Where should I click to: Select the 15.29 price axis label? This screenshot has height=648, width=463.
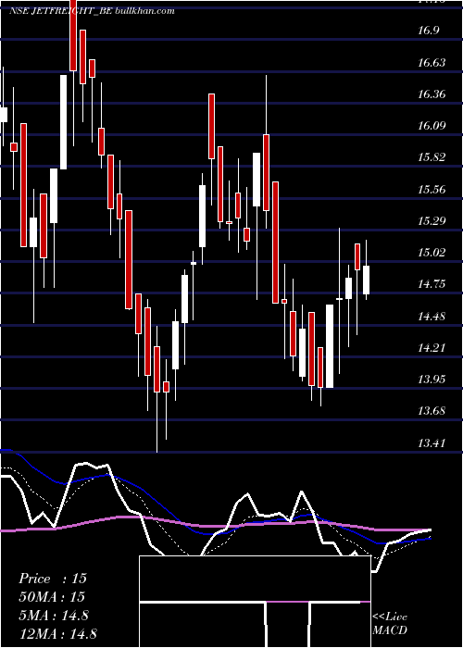click(x=432, y=221)
